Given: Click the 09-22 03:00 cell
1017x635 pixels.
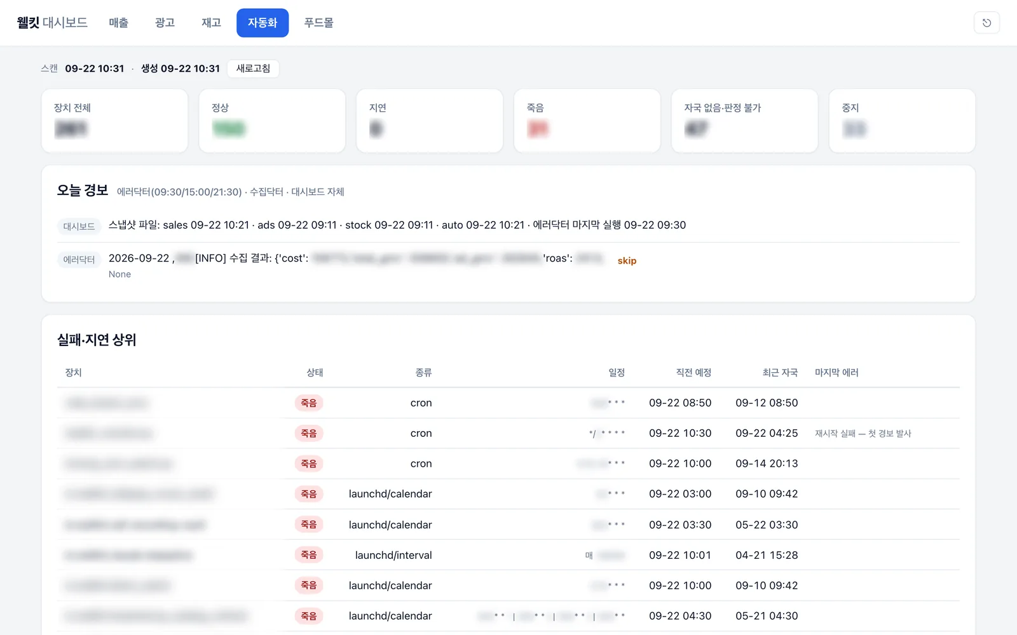Looking at the screenshot, I should point(680,494).
